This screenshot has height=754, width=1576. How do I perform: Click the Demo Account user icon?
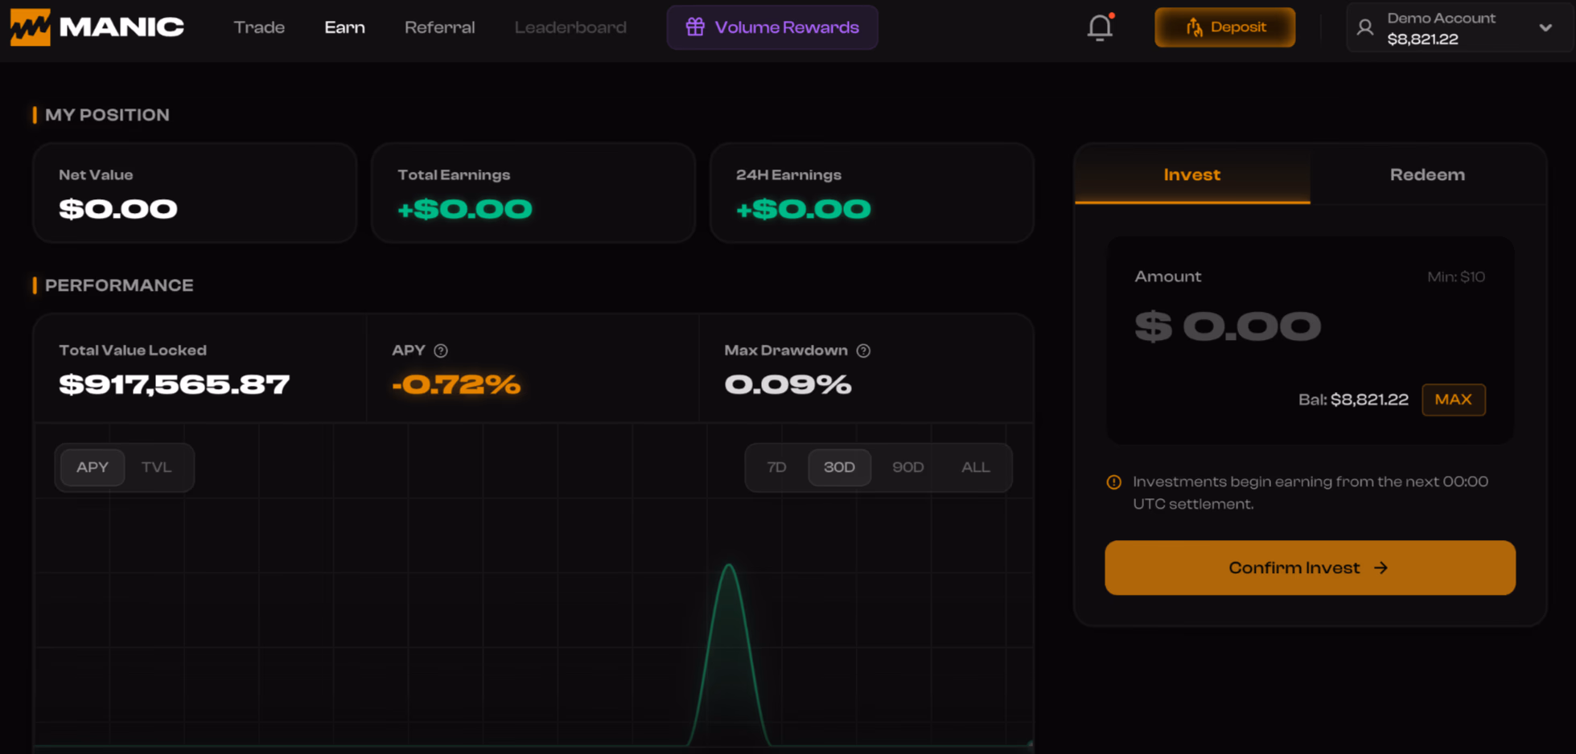[1364, 27]
